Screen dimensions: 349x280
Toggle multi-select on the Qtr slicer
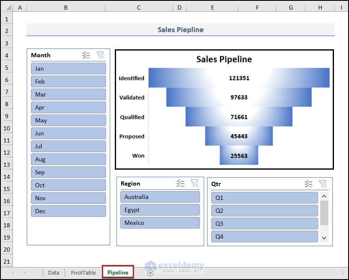(x=309, y=184)
